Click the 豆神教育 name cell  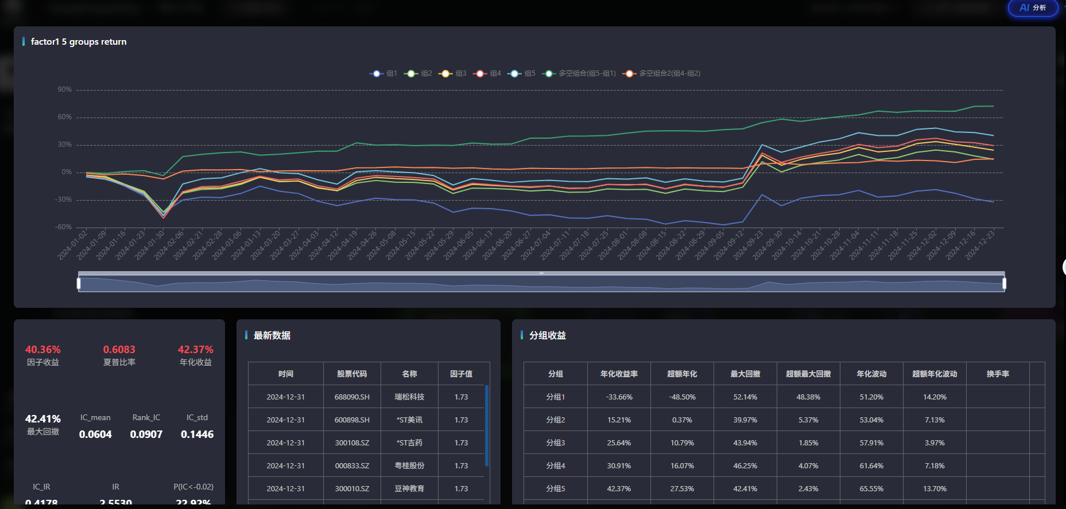coord(409,488)
